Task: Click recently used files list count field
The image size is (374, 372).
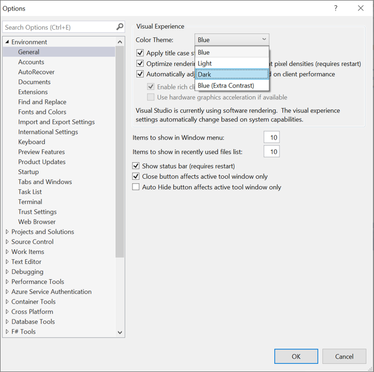Action: tap(272, 152)
